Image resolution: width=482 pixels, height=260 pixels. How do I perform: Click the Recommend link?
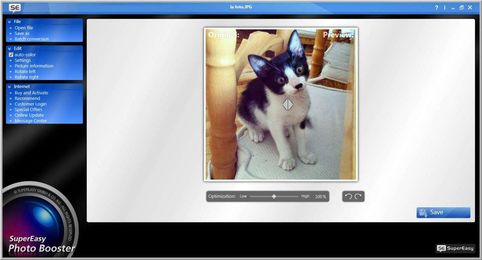27,98
